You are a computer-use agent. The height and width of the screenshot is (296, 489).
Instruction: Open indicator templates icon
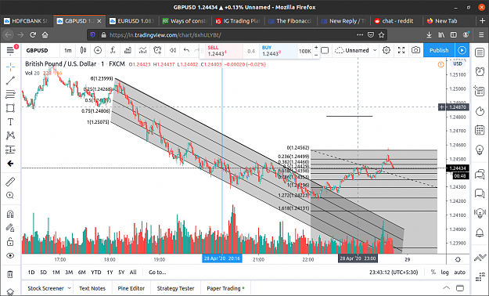pos(142,50)
